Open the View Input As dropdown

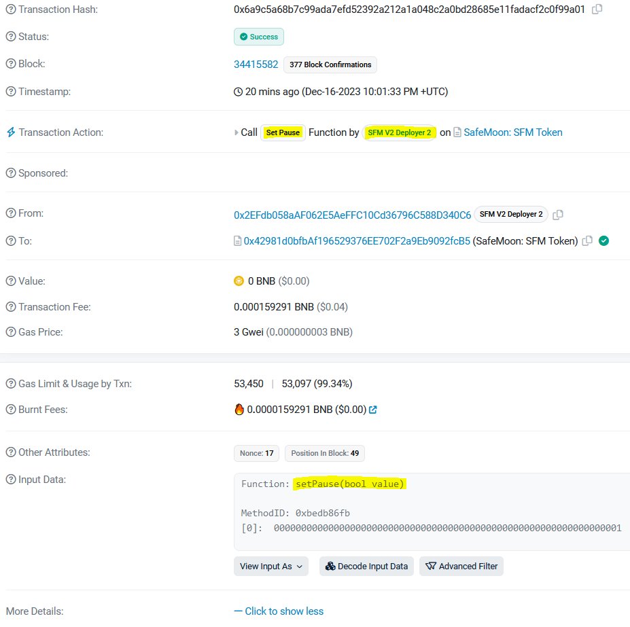pyautogui.click(x=271, y=567)
